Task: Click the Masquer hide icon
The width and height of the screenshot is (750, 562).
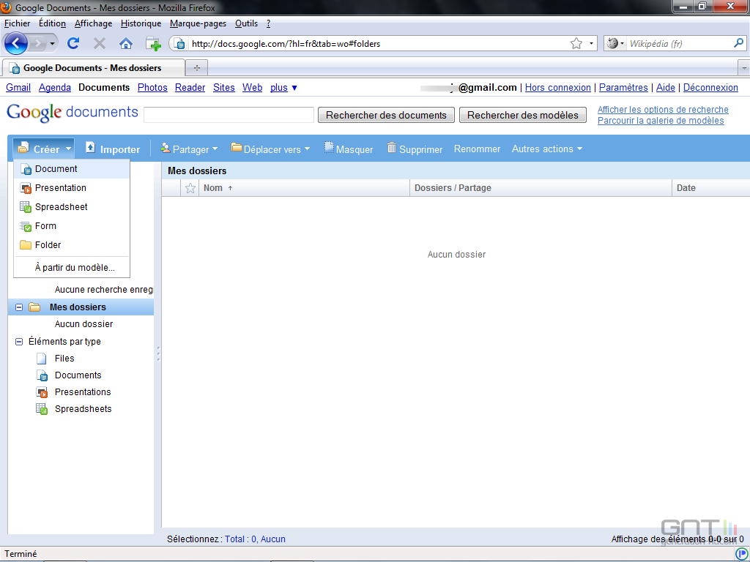Action: click(329, 148)
